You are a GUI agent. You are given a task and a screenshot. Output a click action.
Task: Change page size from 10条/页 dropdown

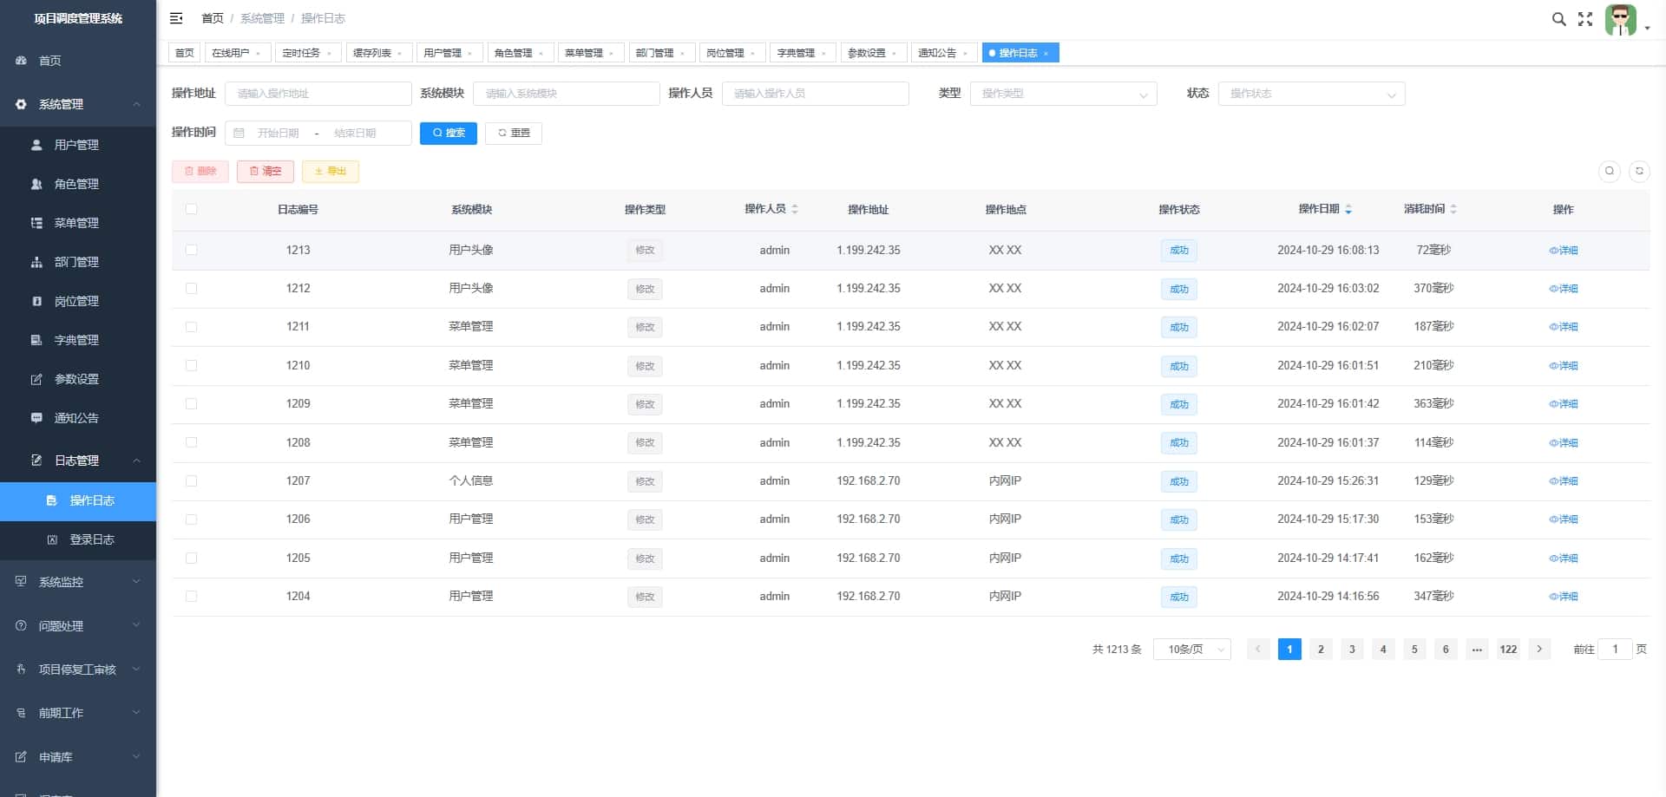click(x=1191, y=650)
